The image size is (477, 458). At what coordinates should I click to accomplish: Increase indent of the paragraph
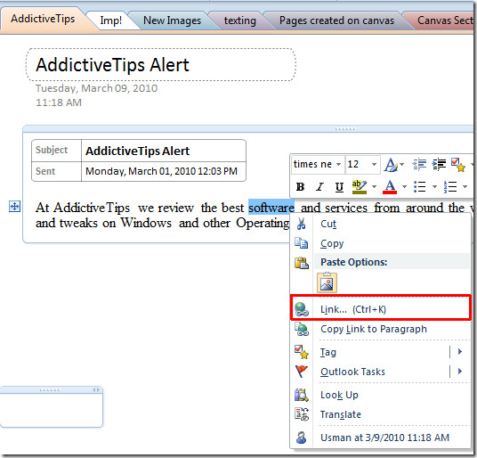coord(439,164)
